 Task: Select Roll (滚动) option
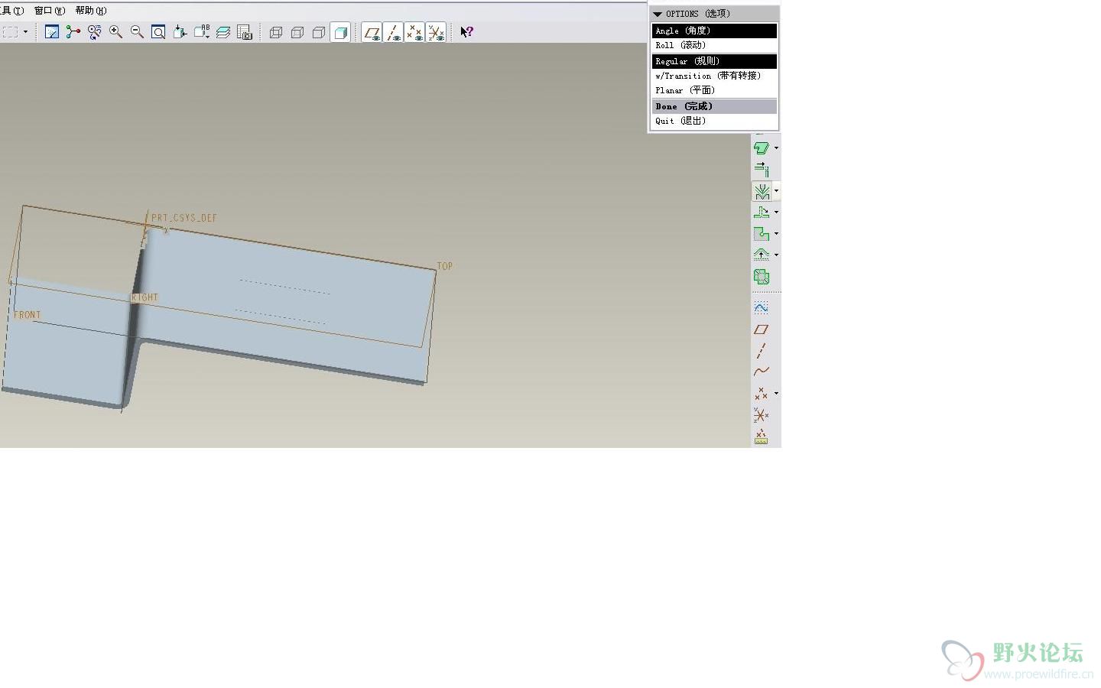[680, 45]
